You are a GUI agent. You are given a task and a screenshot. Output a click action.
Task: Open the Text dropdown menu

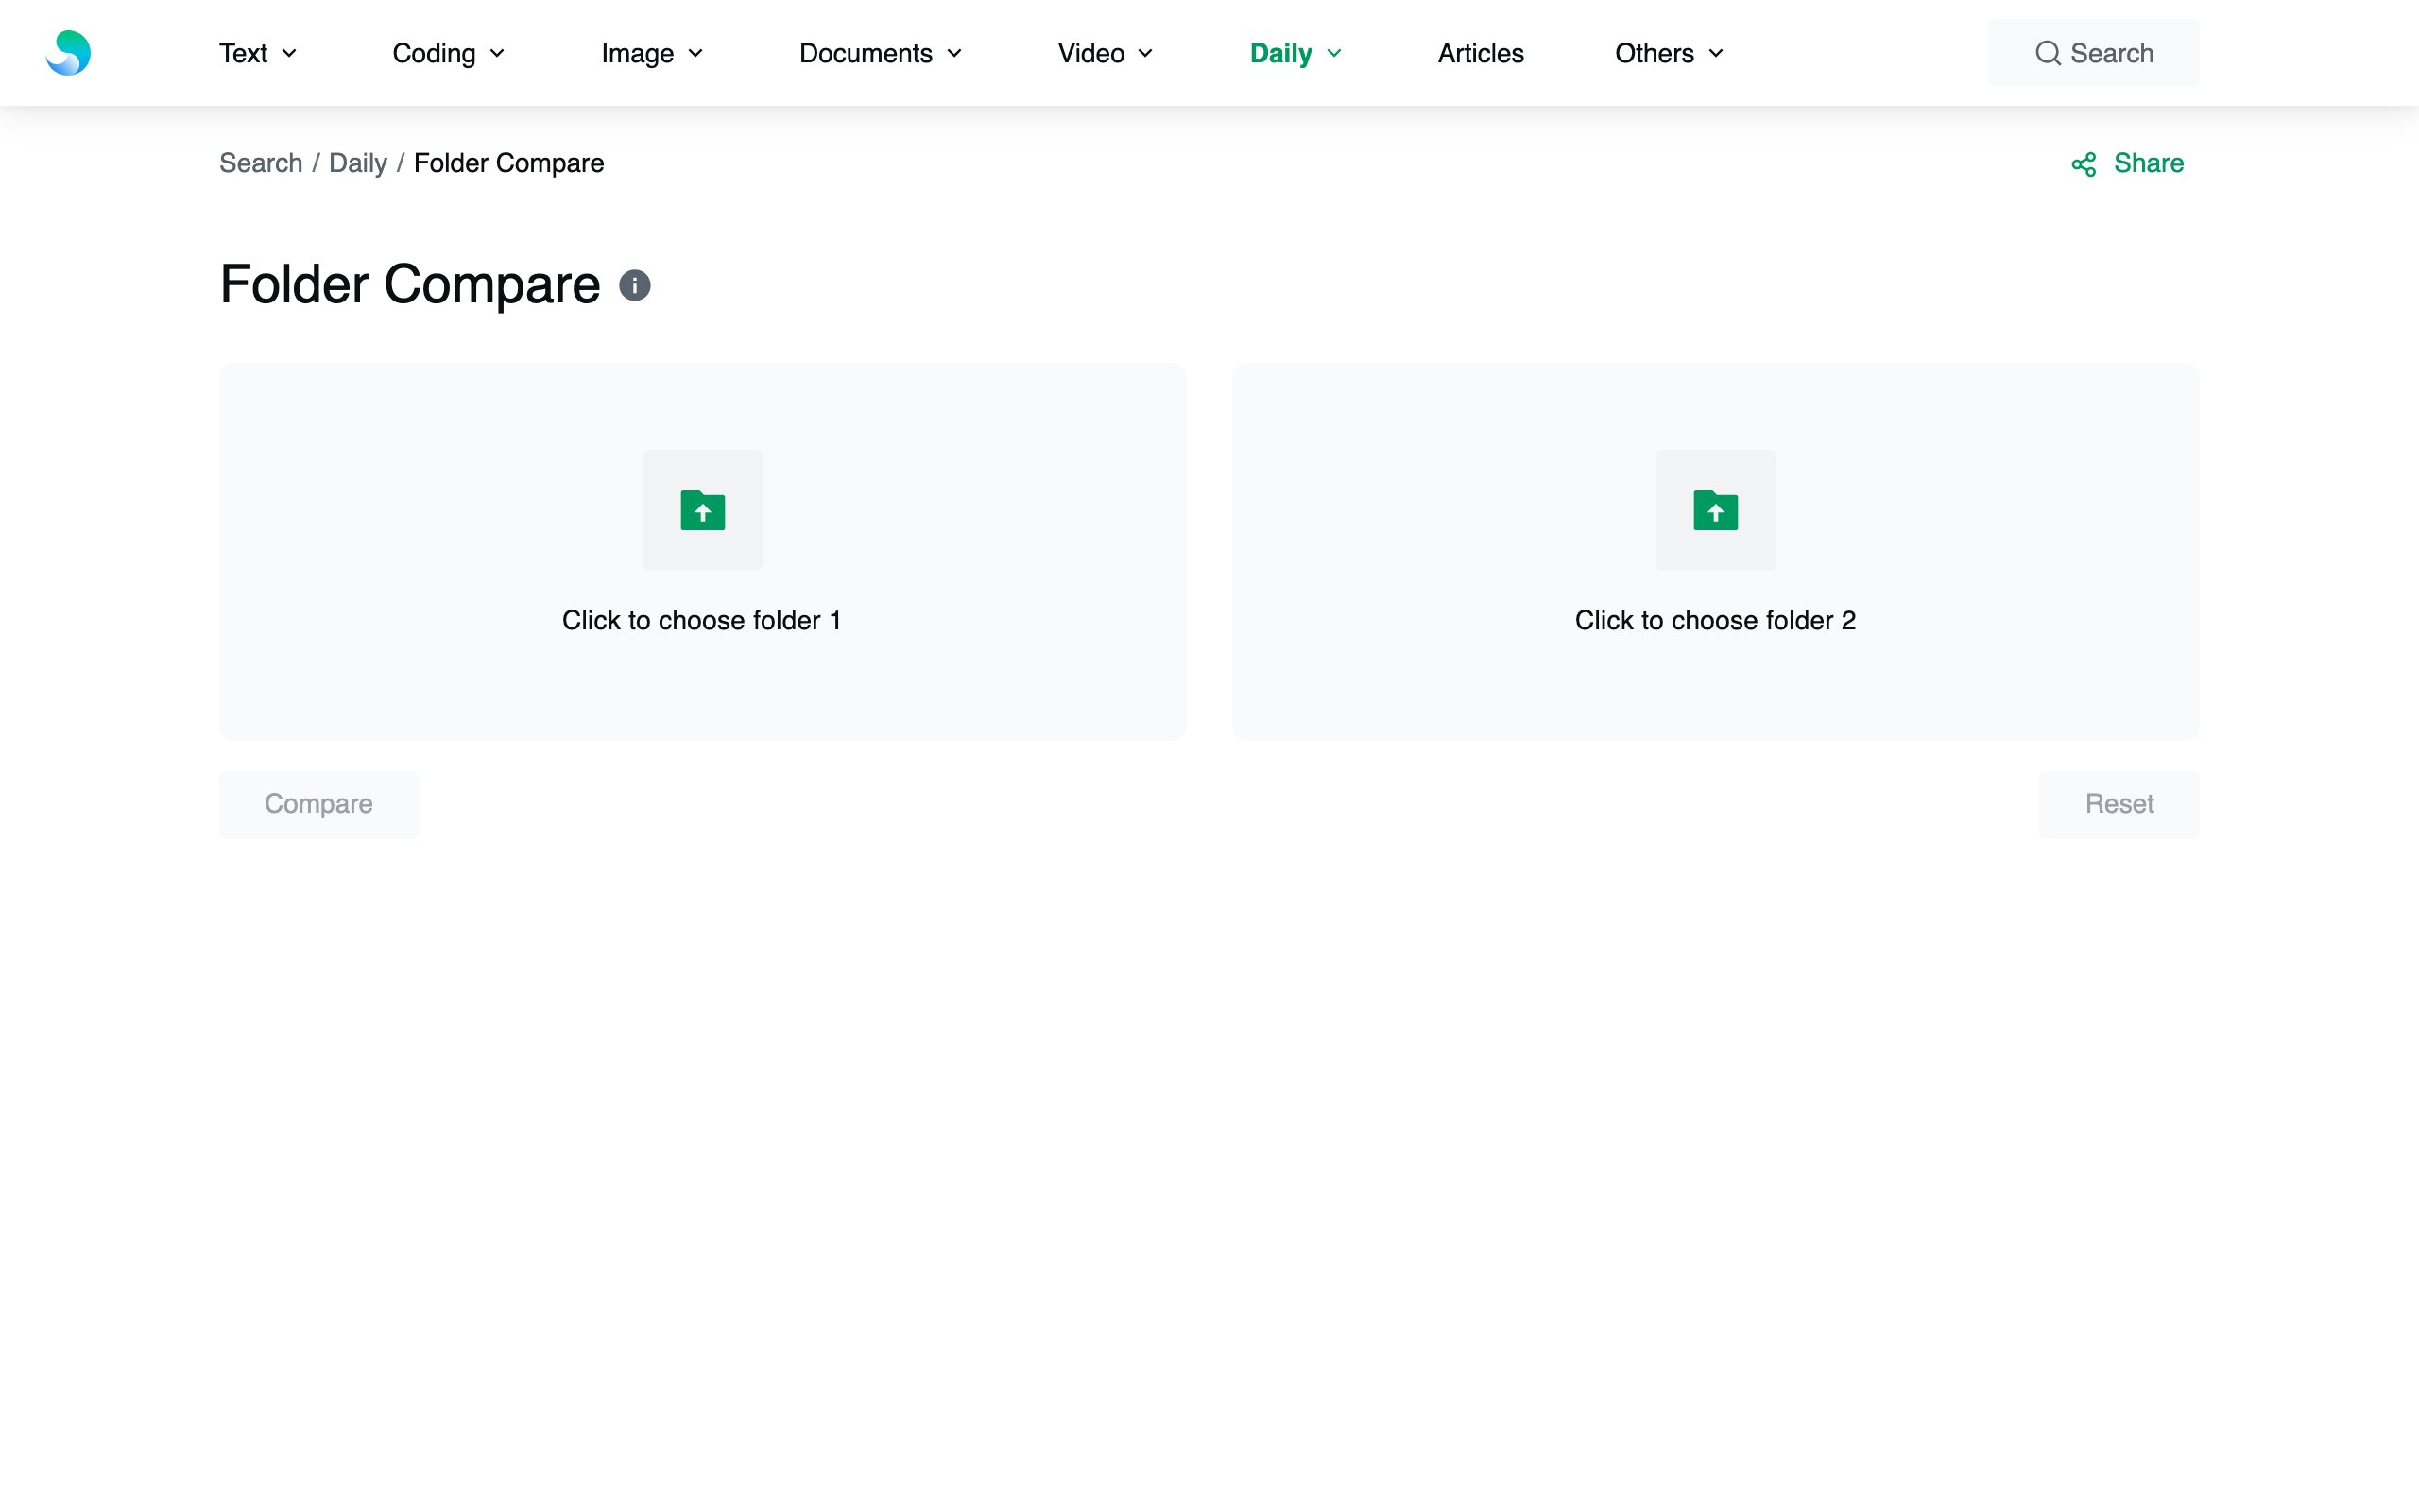[x=258, y=53]
